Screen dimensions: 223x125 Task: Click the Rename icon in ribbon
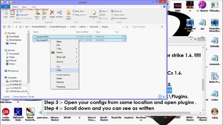click(60, 14)
